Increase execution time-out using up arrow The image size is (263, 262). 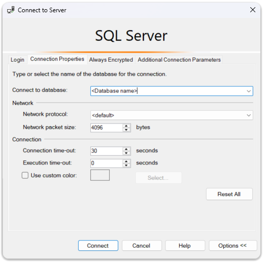pos(126,161)
